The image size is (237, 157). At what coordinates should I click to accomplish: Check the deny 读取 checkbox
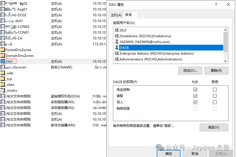pos(215,96)
